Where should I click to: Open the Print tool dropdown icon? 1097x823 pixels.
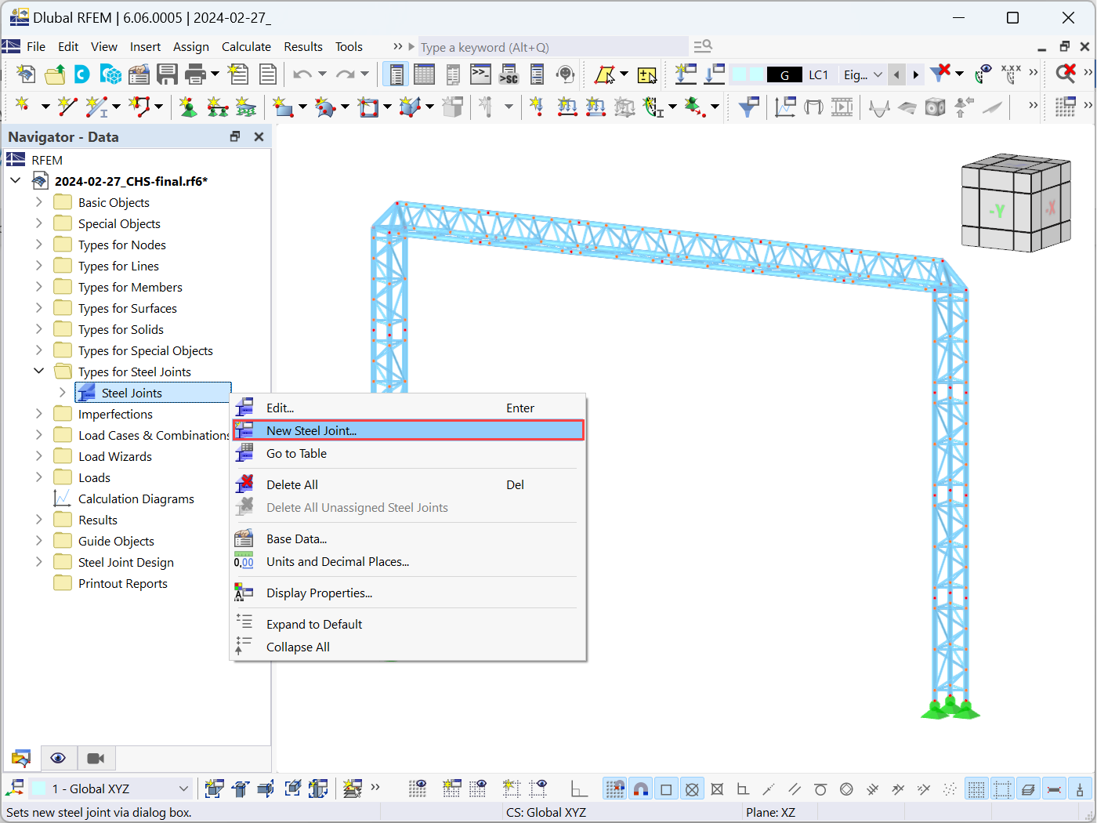point(214,74)
